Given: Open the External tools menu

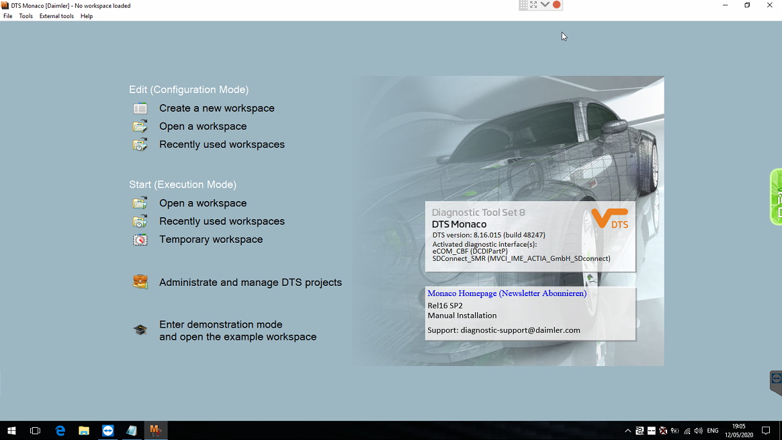Looking at the screenshot, I should (56, 16).
